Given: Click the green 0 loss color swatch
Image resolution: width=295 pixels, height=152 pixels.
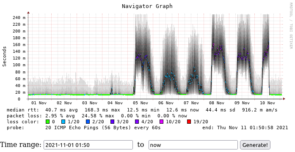Looking at the screenshot, I should [x=48, y=122].
